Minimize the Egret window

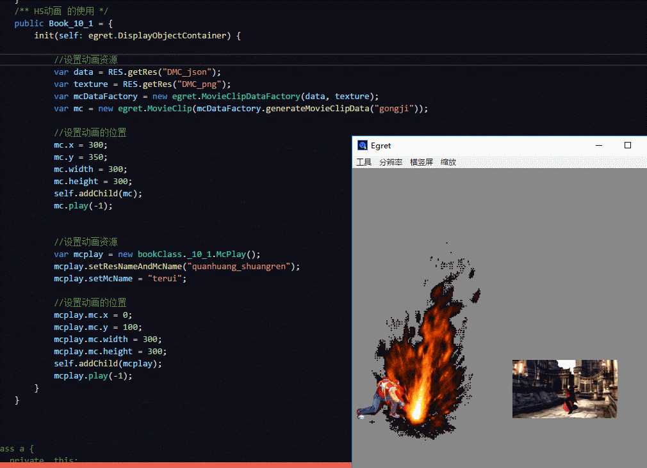tap(599, 145)
